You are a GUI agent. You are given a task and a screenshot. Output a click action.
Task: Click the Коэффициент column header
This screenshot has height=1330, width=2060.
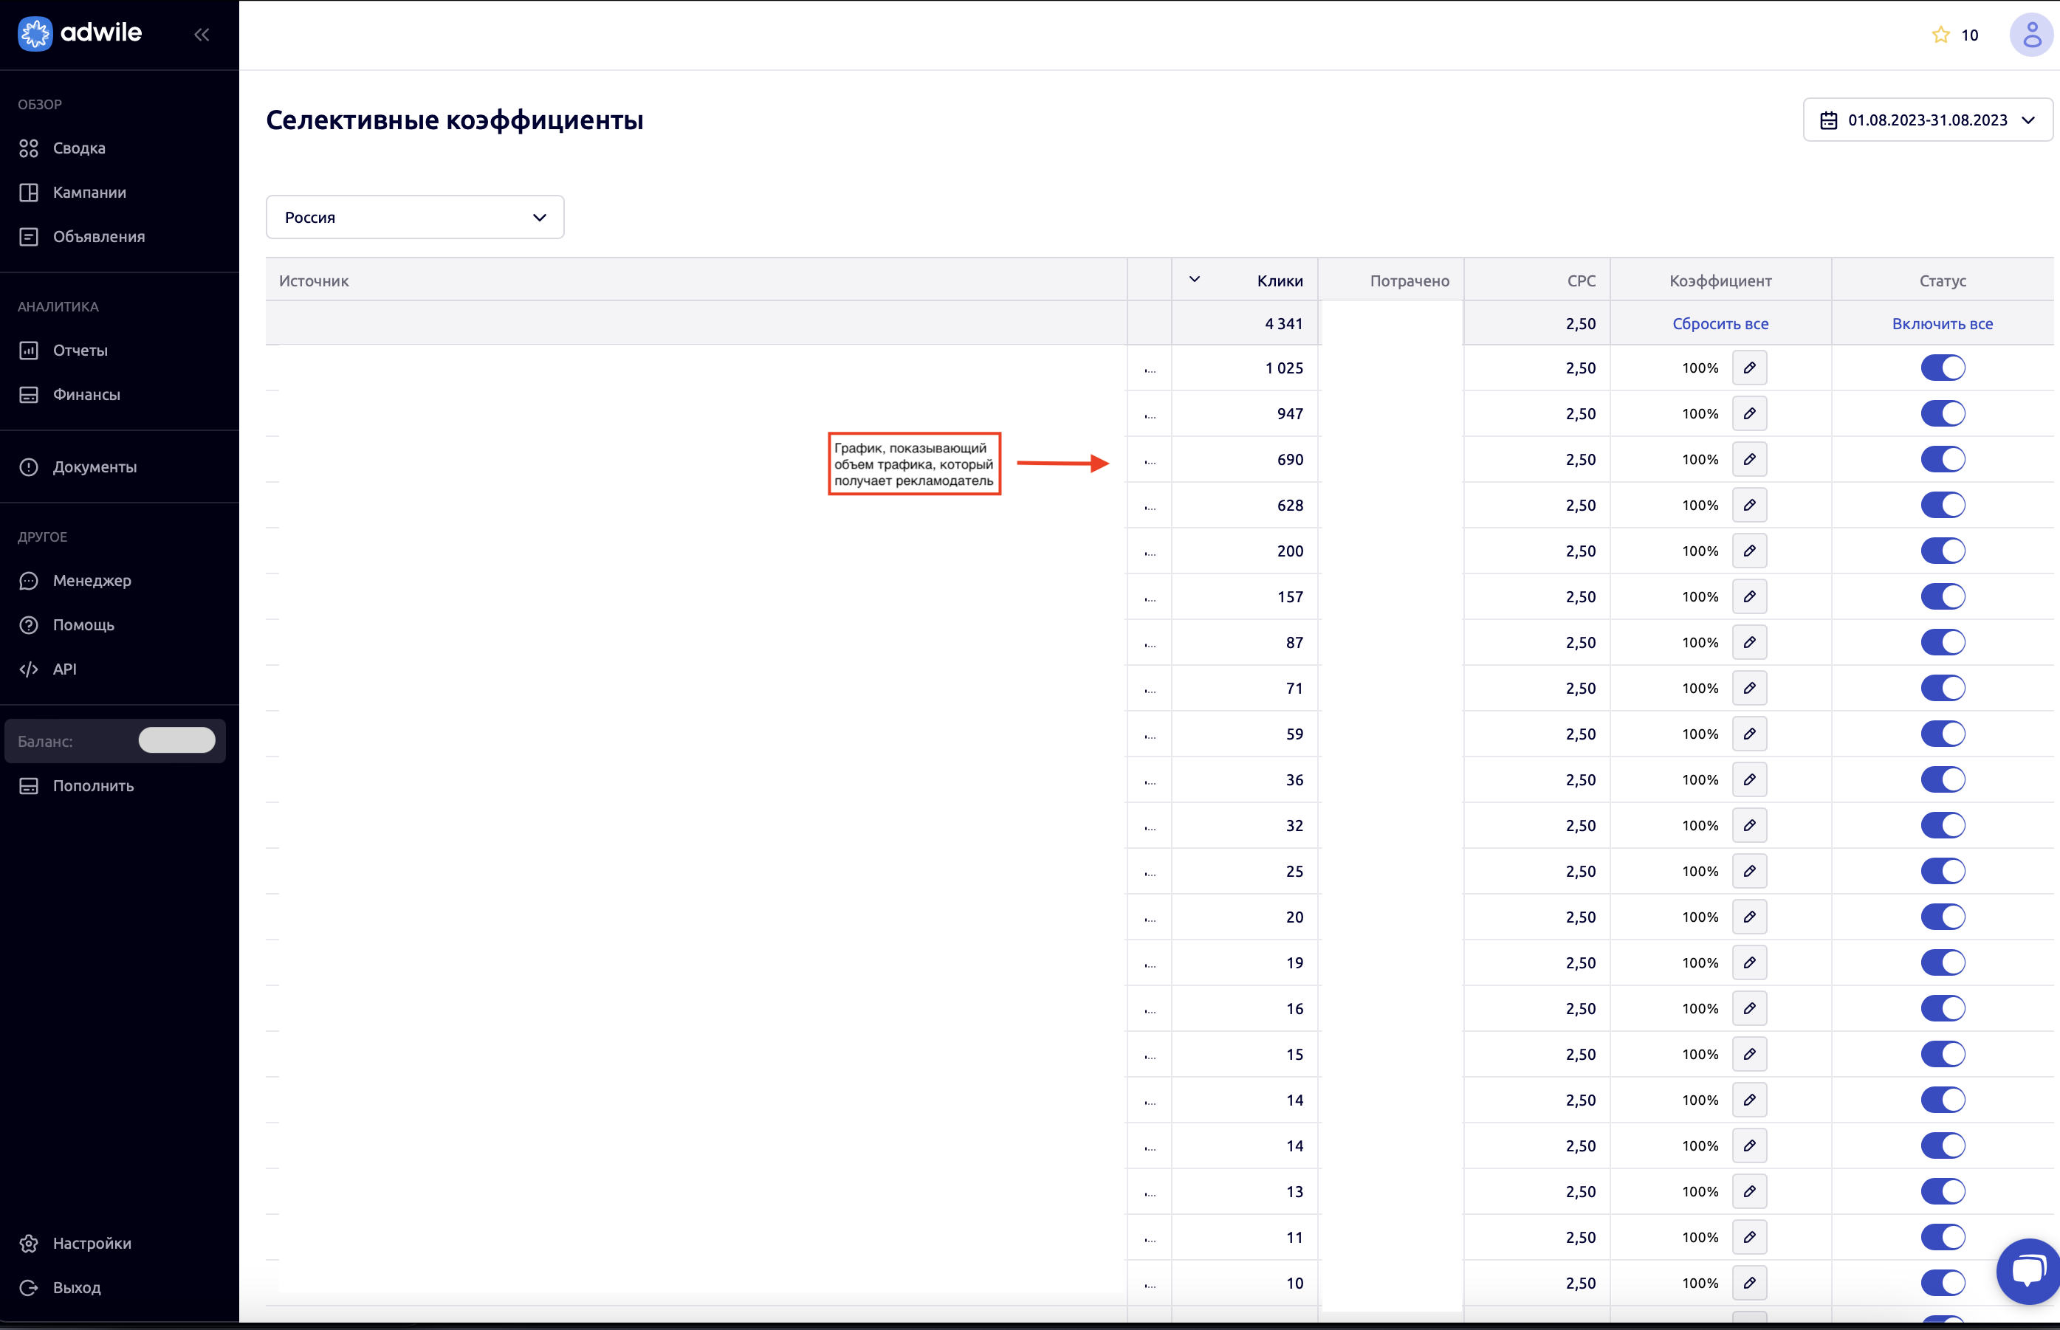(x=1720, y=281)
